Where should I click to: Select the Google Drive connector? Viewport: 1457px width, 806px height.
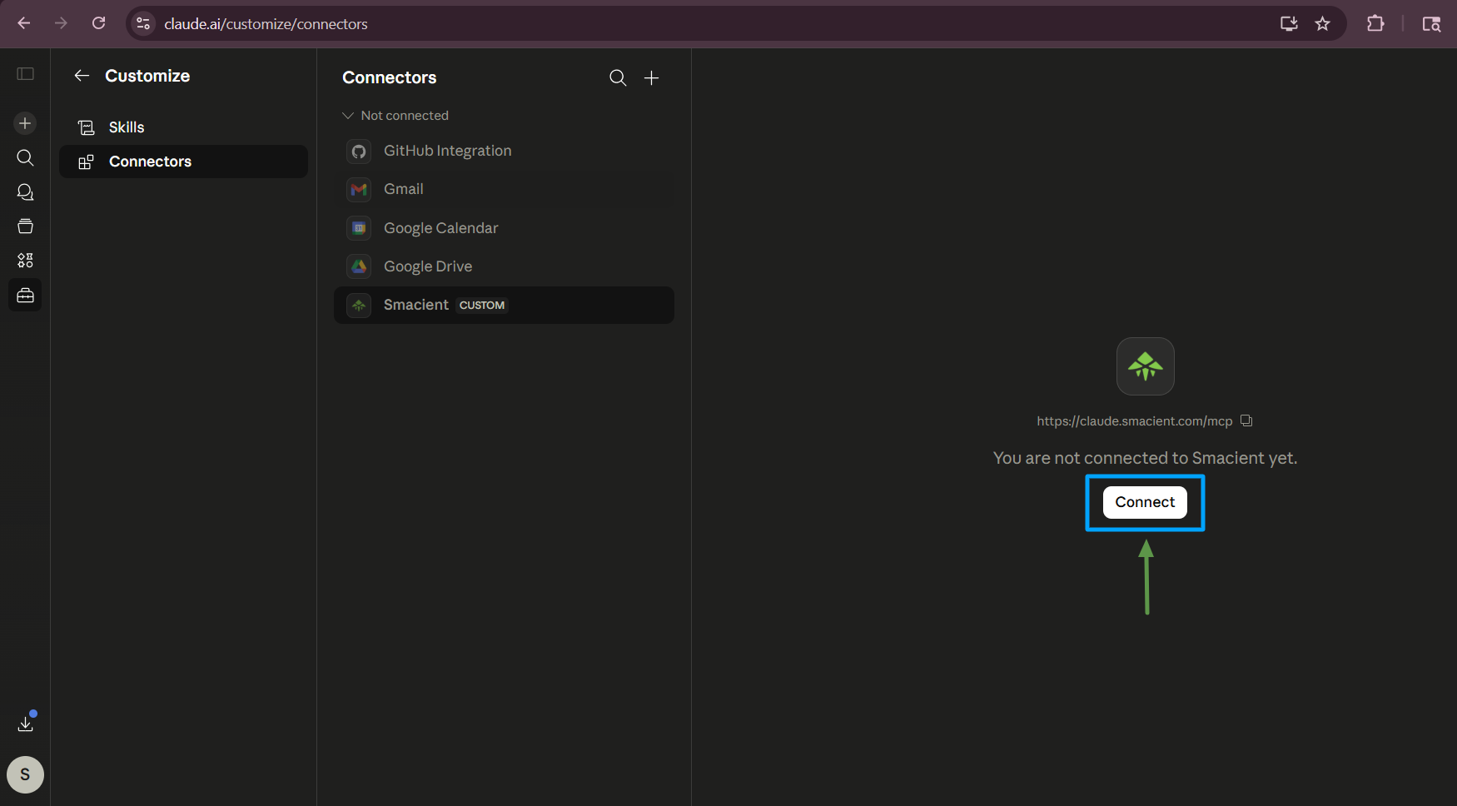[504, 266]
